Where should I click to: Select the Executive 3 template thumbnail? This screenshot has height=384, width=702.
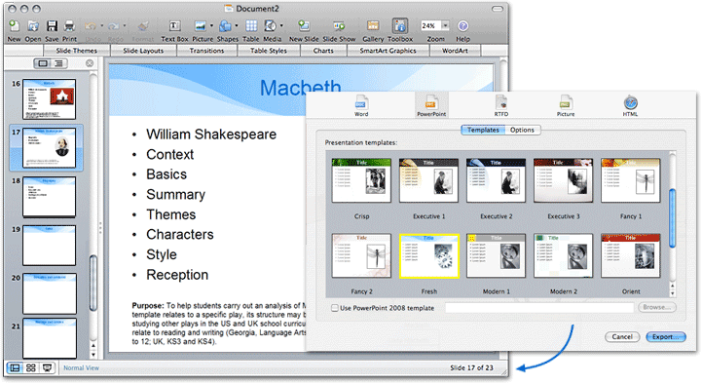(563, 180)
